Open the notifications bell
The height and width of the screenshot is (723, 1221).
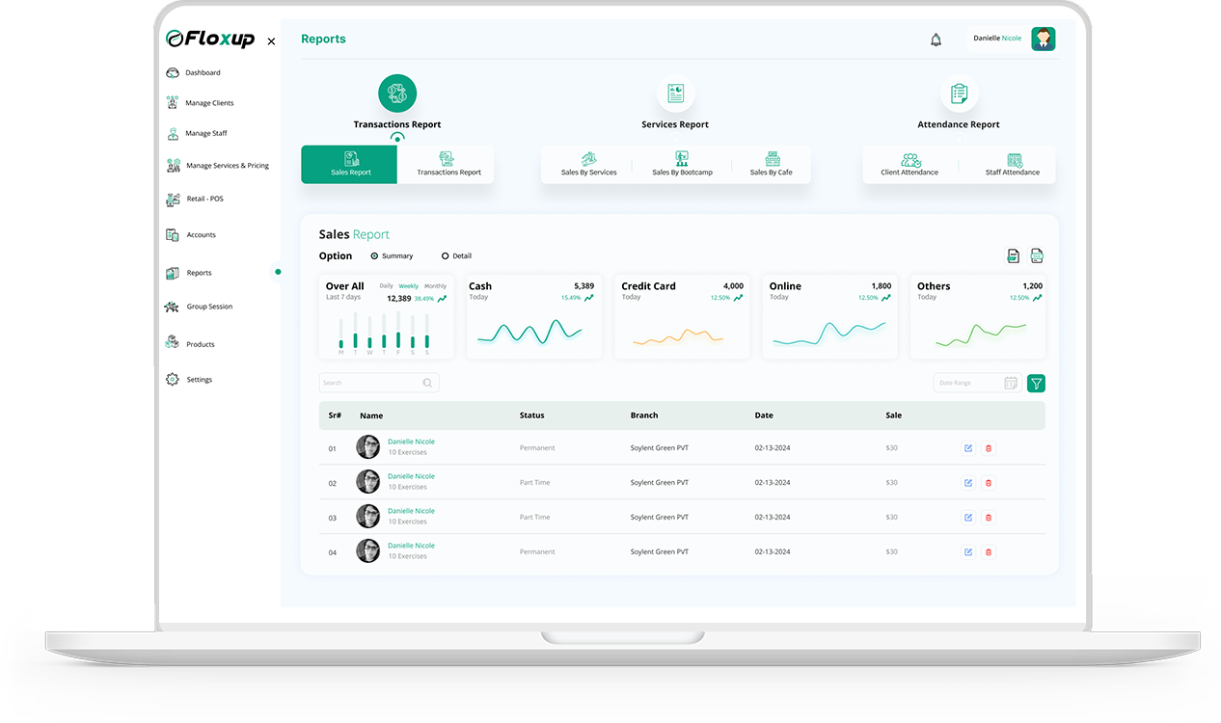click(936, 40)
